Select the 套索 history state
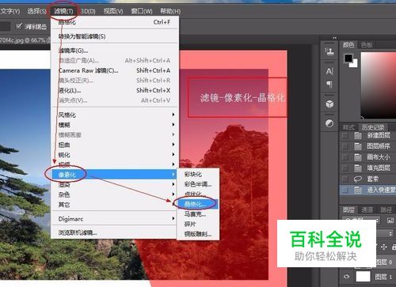Image resolution: width=396 pixels, height=287 pixels. coord(367,179)
